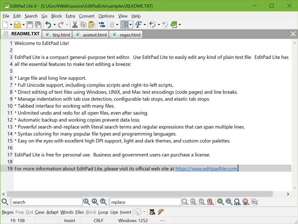Select the README.TXT tab
Viewport: 298px width, 224px height.
point(21,34)
